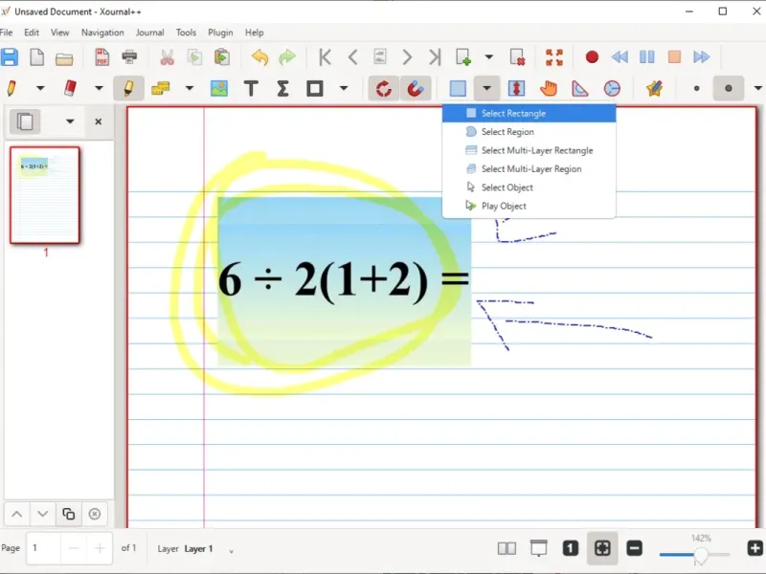766x574 pixels.
Task: Select medium line thickness
Action: (729, 88)
